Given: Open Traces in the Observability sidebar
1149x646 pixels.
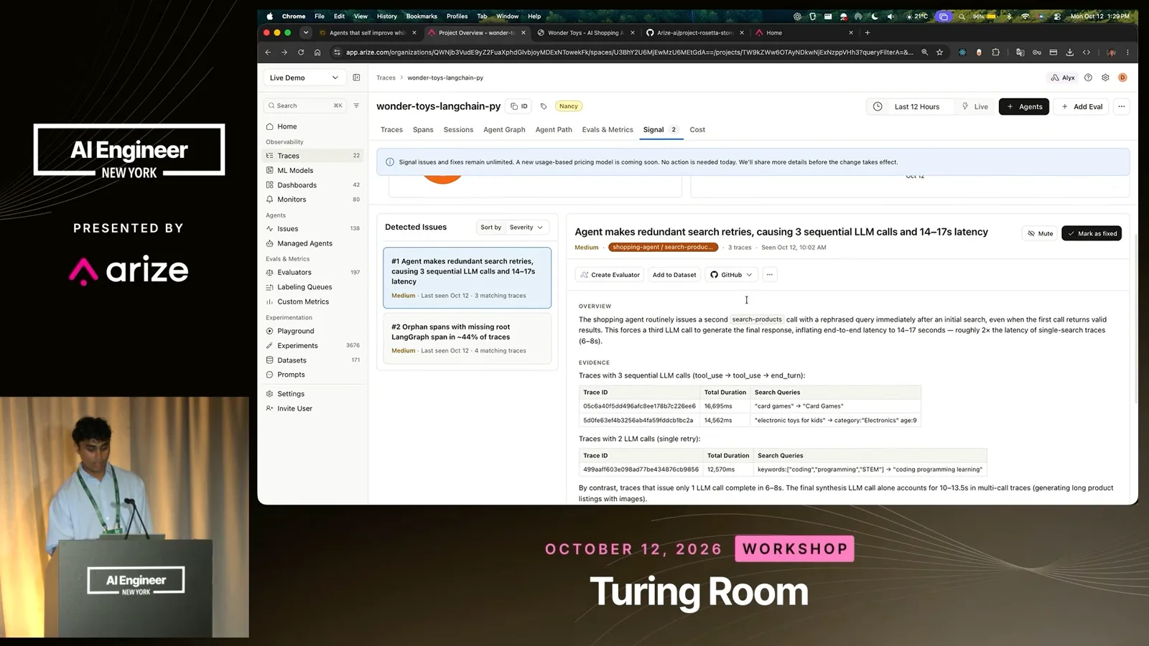Looking at the screenshot, I should (x=288, y=156).
